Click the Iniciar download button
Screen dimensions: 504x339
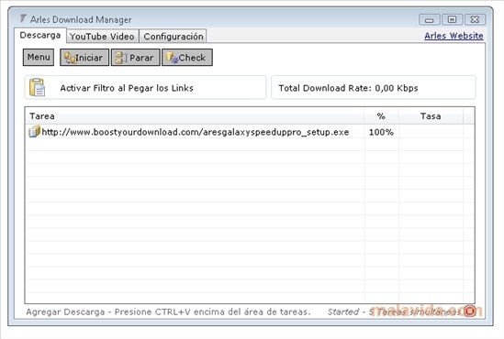click(x=84, y=58)
